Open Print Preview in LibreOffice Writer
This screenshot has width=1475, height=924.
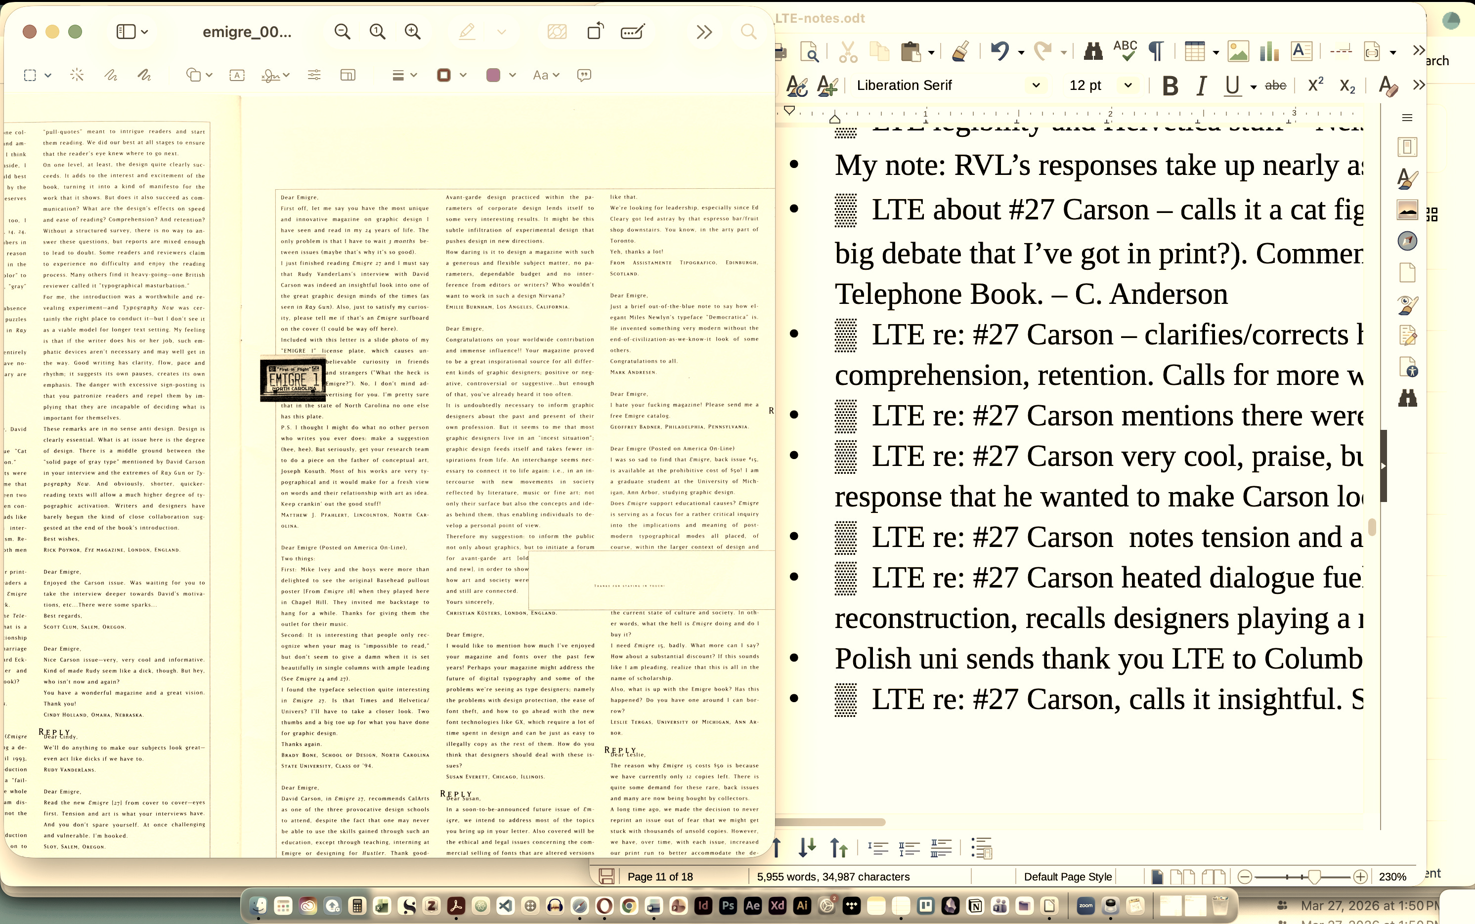point(809,52)
